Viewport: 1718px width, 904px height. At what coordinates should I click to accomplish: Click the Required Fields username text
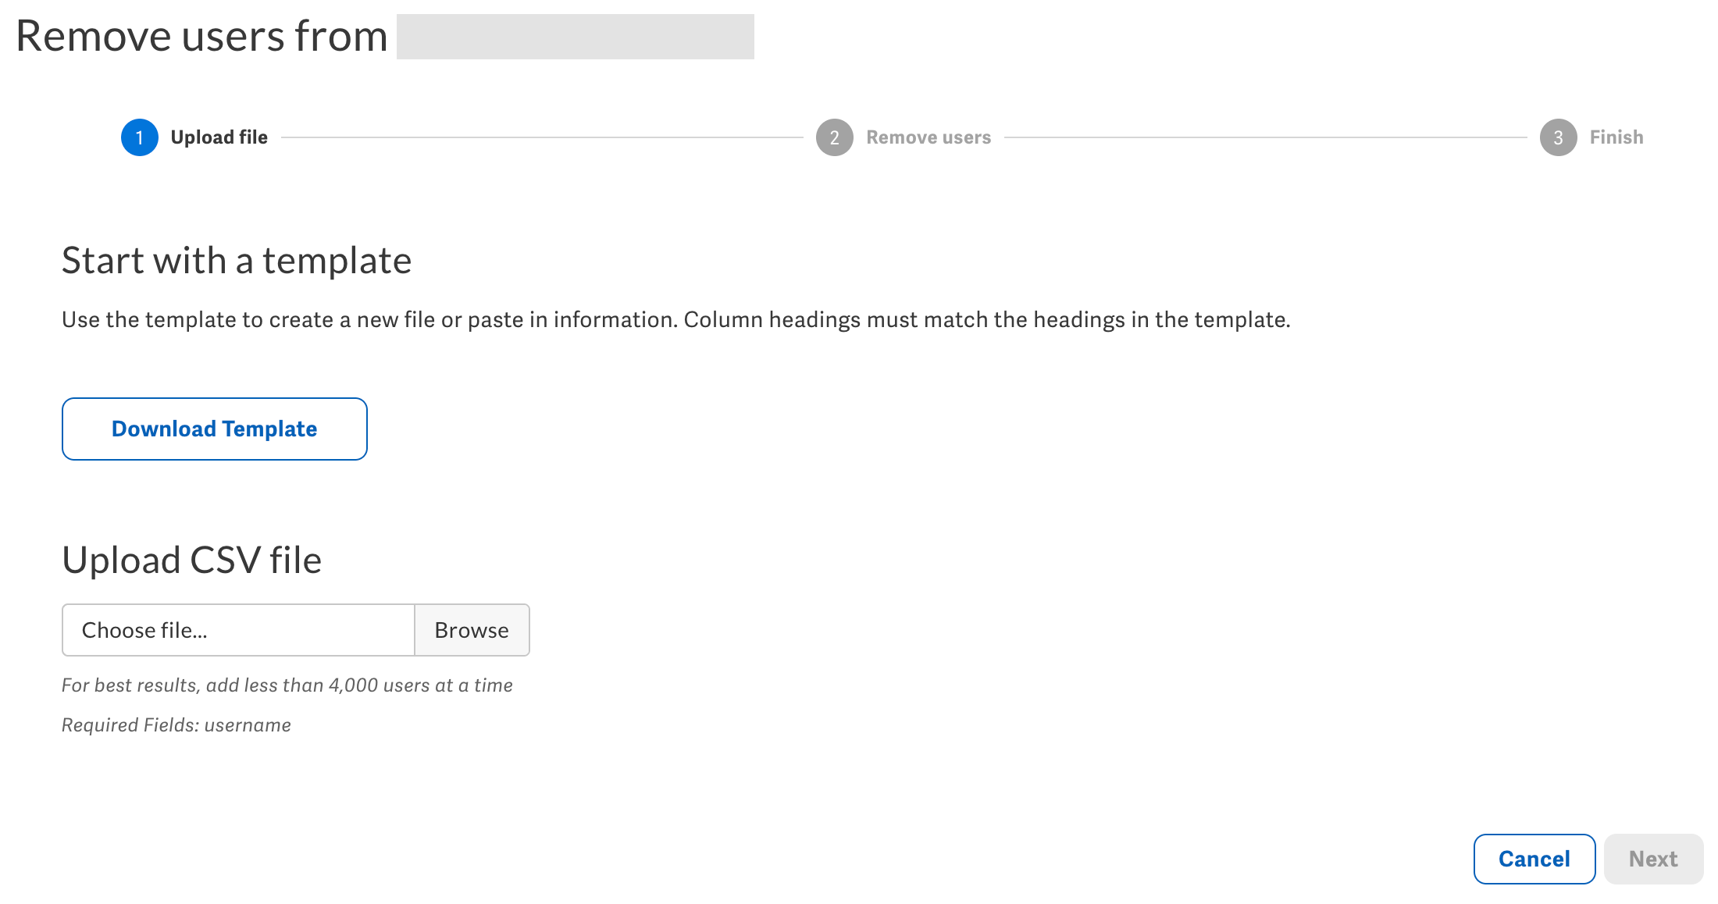[176, 724]
